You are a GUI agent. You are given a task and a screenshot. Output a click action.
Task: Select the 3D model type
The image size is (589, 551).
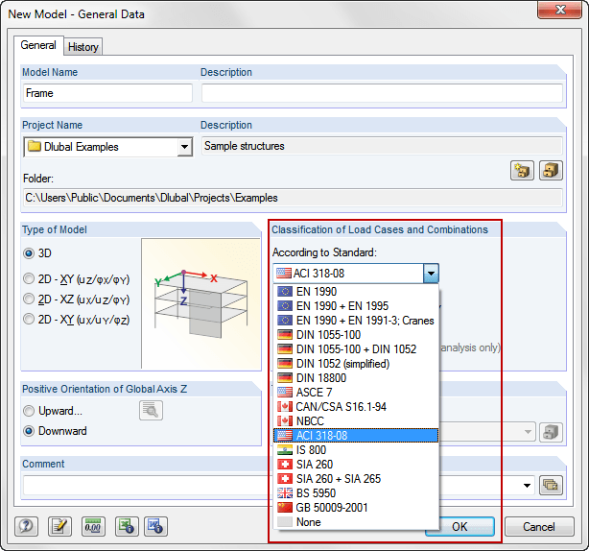[x=37, y=253]
